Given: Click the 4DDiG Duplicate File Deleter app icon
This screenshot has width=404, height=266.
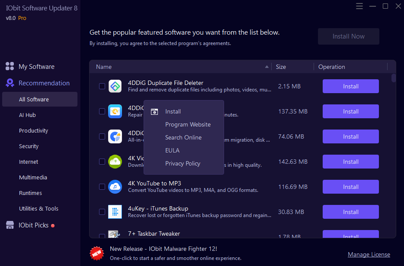Looking at the screenshot, I should [115, 86].
